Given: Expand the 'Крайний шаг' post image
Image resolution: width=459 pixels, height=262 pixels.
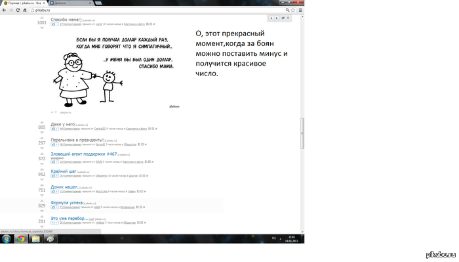Looking at the screenshot, I should tap(54, 176).
